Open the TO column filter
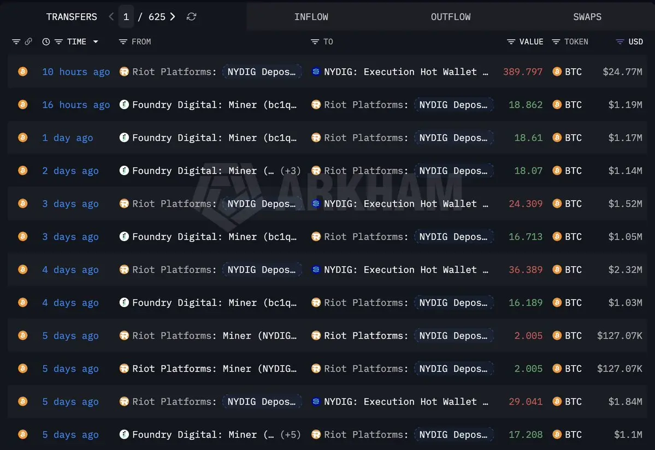Image resolution: width=655 pixels, height=450 pixels. pyautogui.click(x=315, y=41)
